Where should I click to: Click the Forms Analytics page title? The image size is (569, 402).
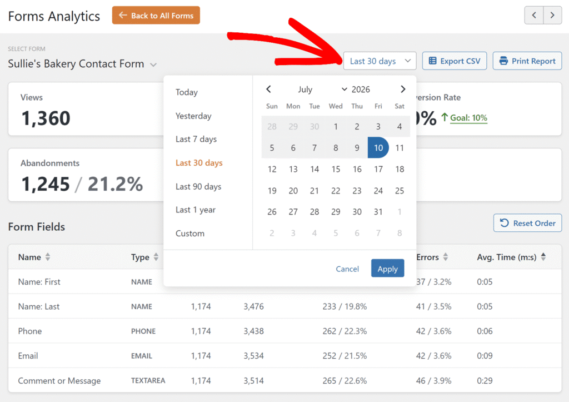point(54,16)
